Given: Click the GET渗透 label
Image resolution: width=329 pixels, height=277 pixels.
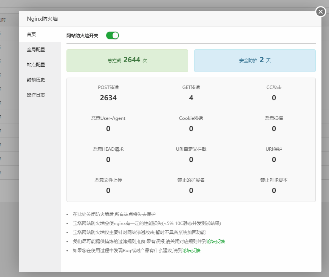Looking at the screenshot, I should pos(191,87).
